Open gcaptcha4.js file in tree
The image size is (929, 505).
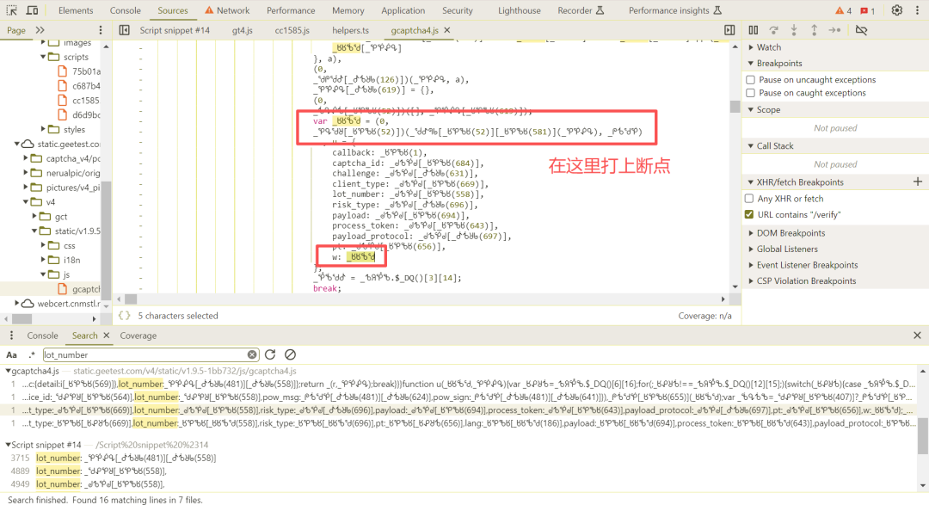click(x=80, y=289)
